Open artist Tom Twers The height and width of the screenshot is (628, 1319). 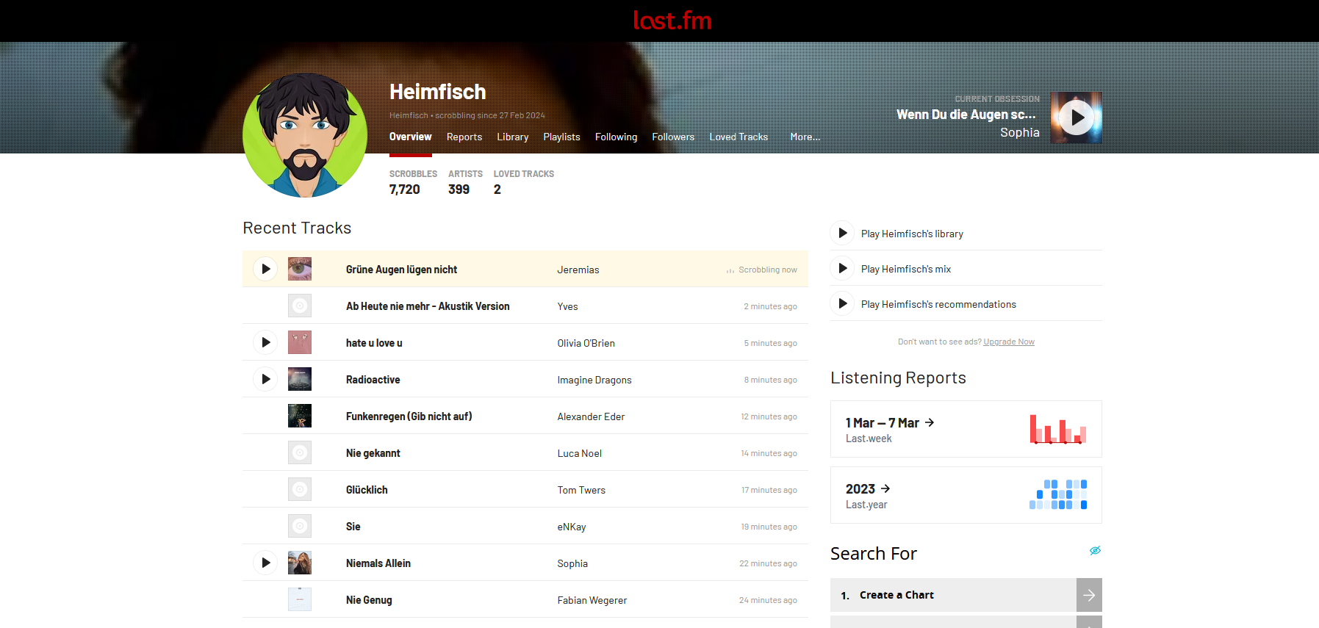581,490
